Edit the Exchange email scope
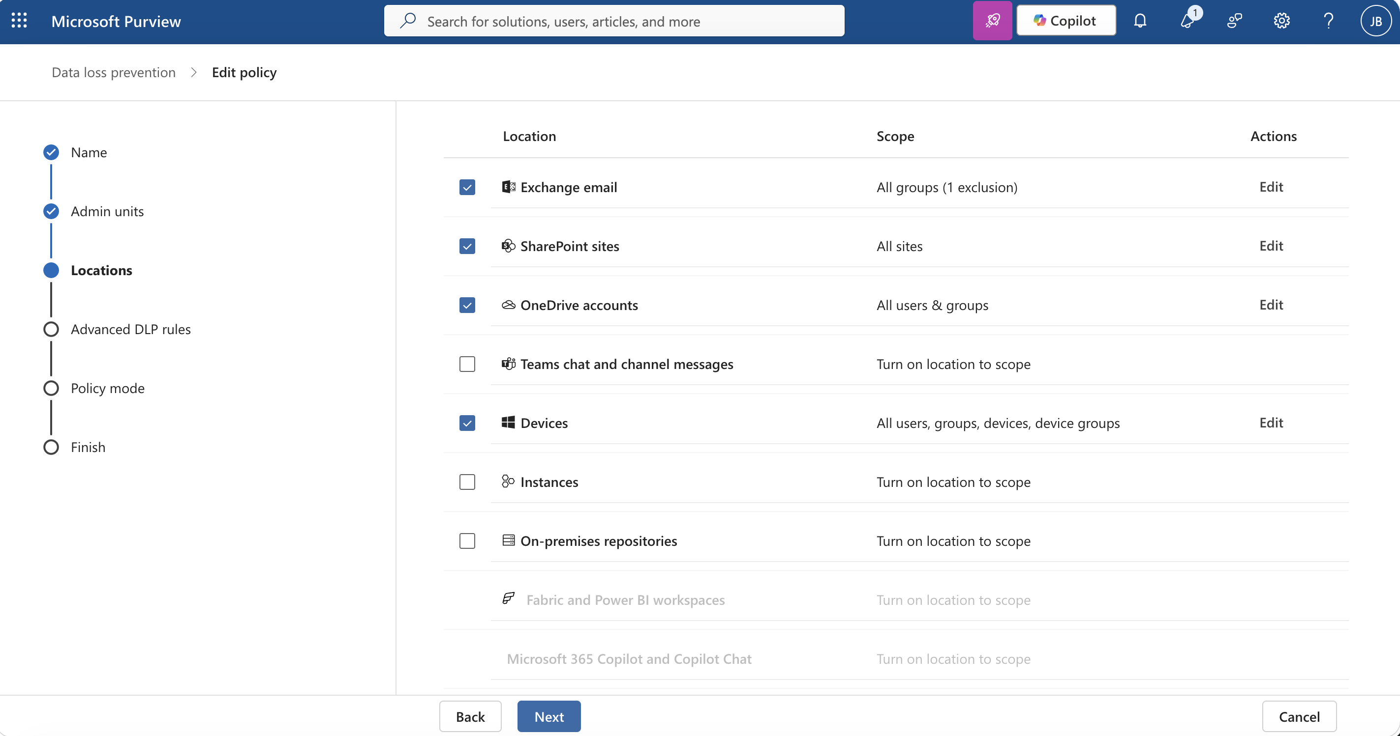1400x736 pixels. [1271, 187]
